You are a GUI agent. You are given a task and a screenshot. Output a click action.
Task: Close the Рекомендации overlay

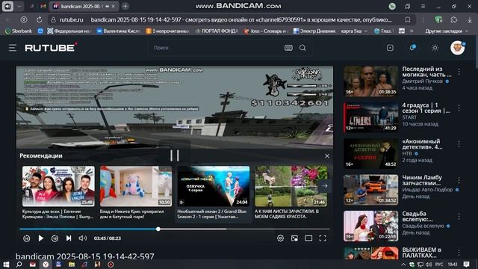click(327, 156)
